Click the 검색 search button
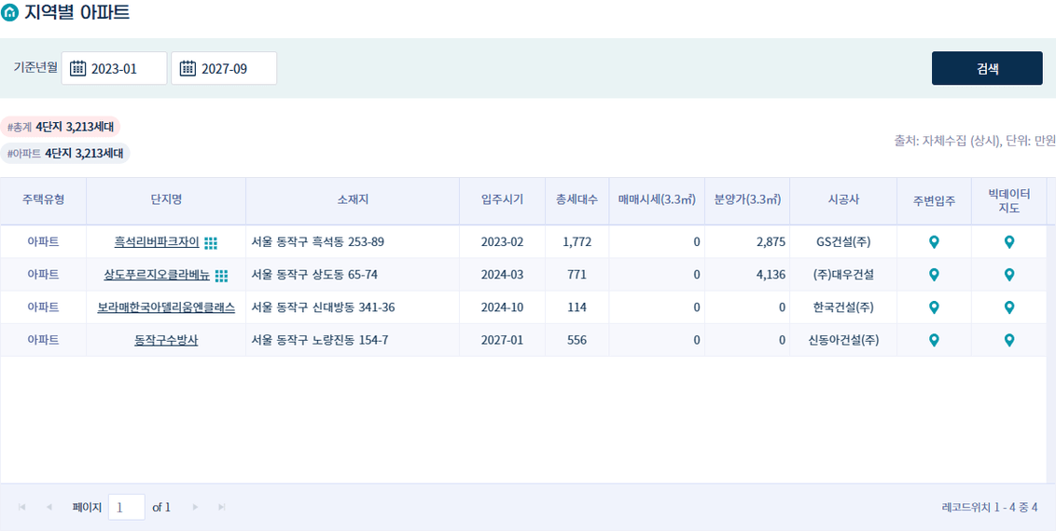 [x=987, y=68]
